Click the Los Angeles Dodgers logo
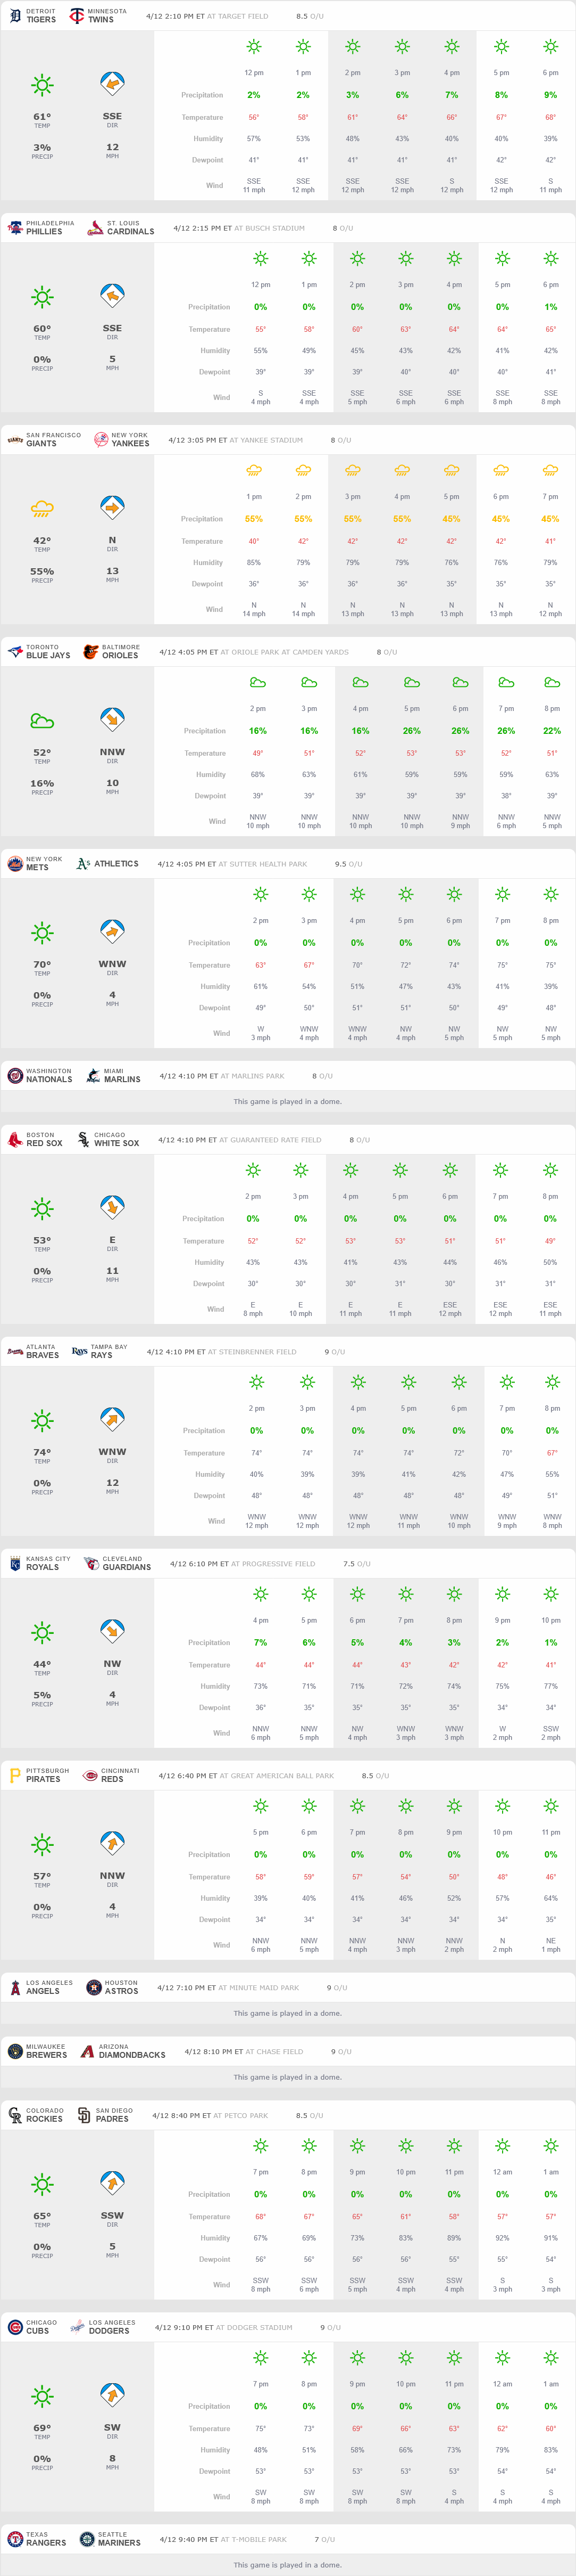This screenshot has width=576, height=2576. (78, 2328)
